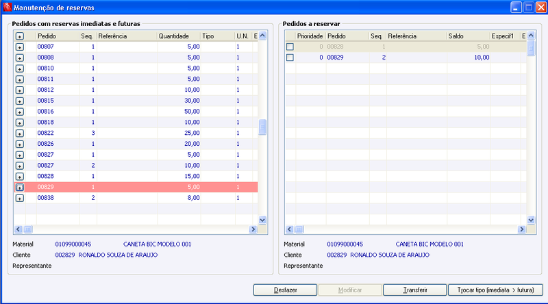Expand row for pedido 00808
This screenshot has width=548, height=304.
(20, 58)
